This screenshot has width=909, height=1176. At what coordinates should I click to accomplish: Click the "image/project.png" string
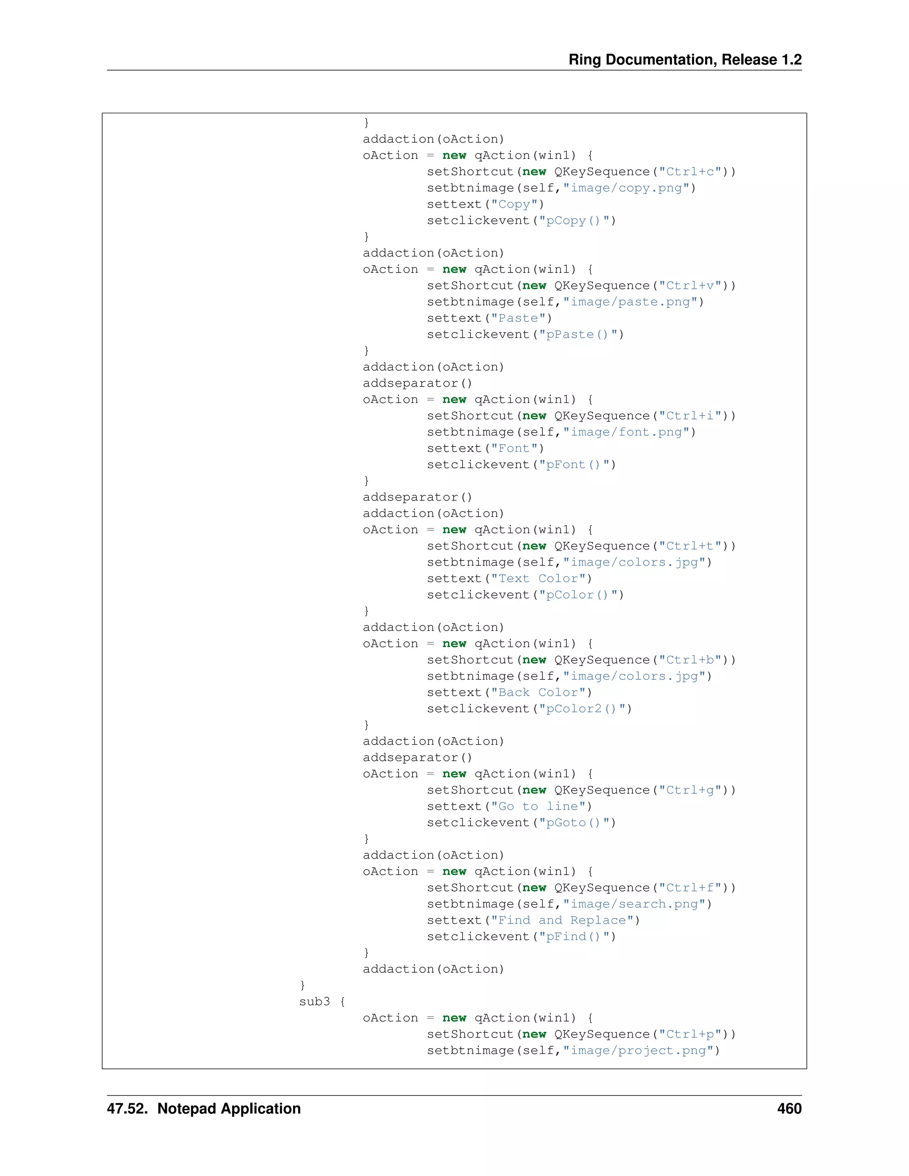pyautogui.click(x=638, y=1050)
